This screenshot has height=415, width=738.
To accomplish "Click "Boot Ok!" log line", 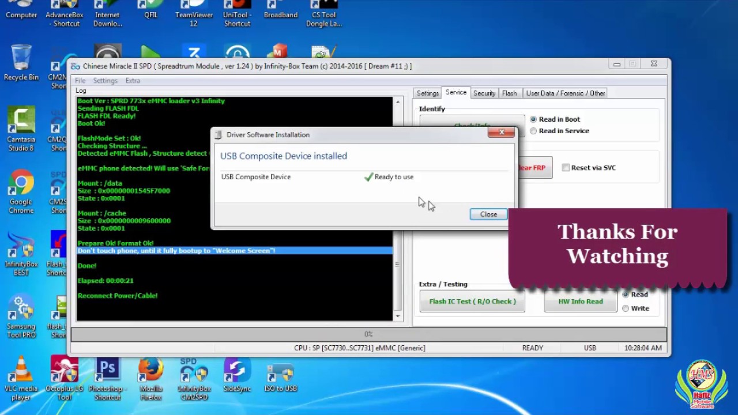I will point(92,123).
